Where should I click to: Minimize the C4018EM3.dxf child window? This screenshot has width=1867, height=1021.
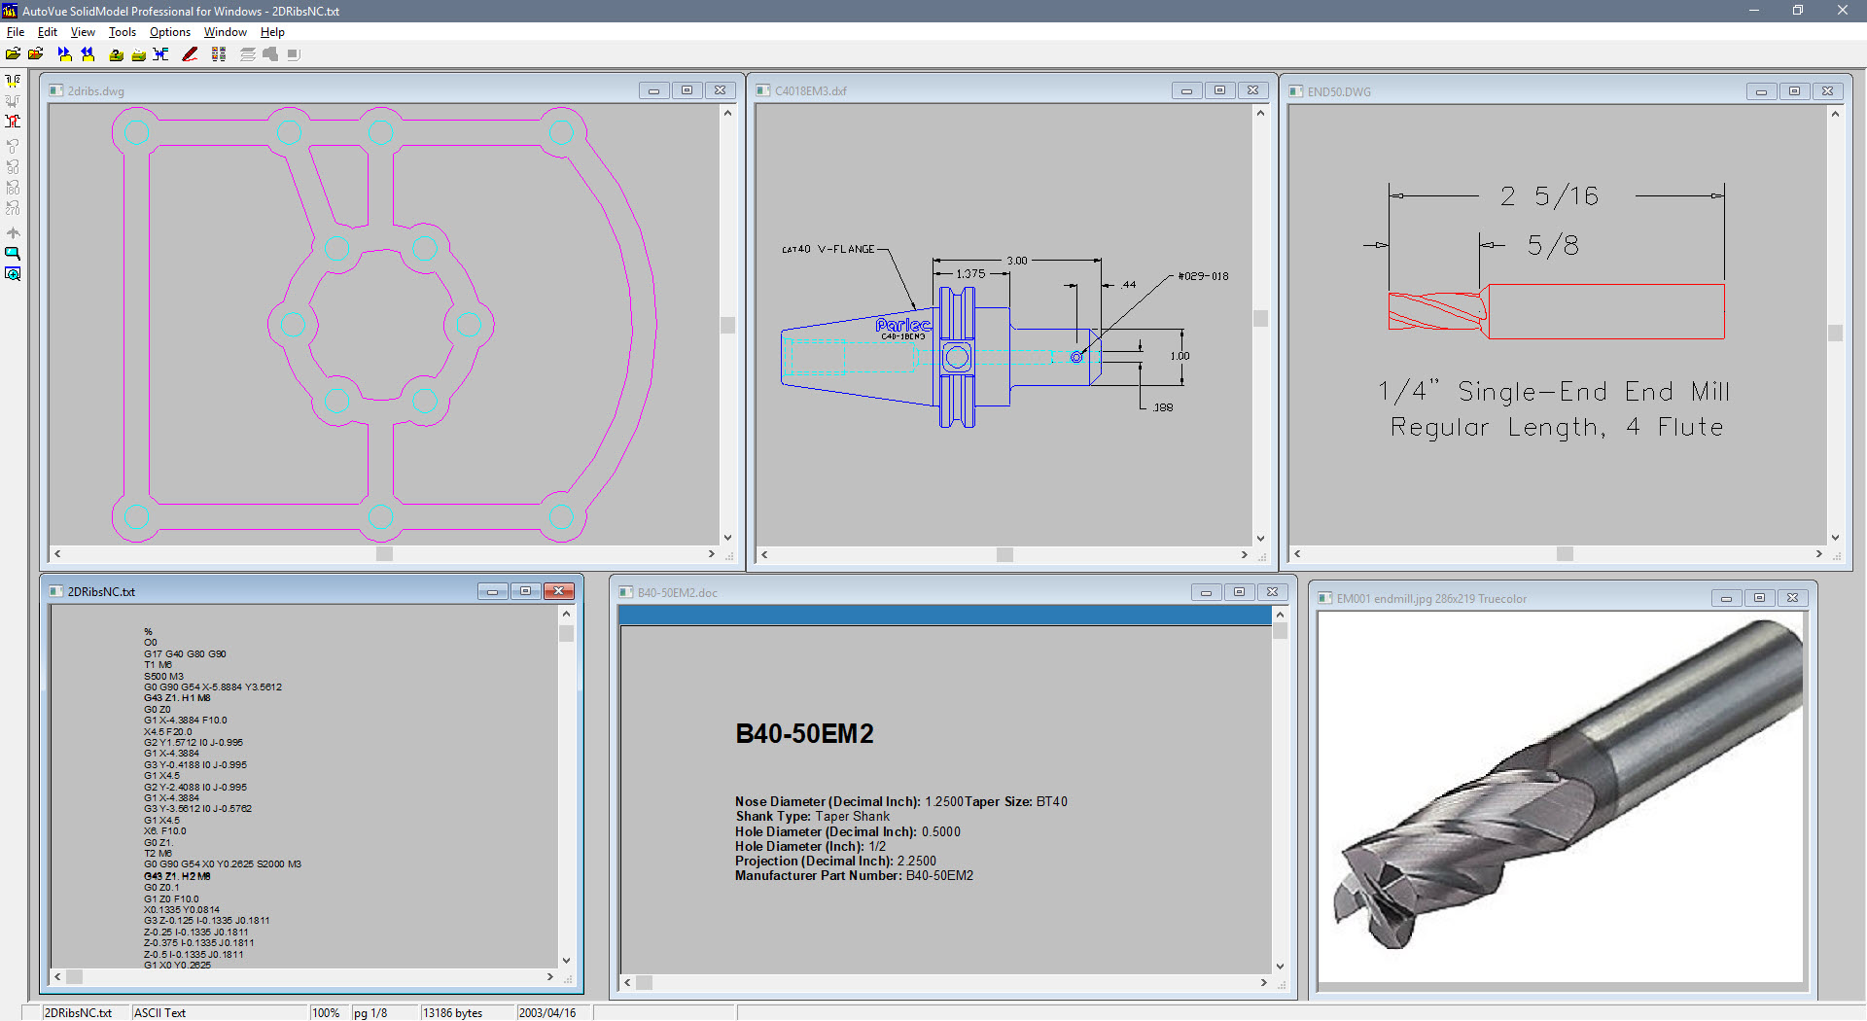click(1186, 90)
